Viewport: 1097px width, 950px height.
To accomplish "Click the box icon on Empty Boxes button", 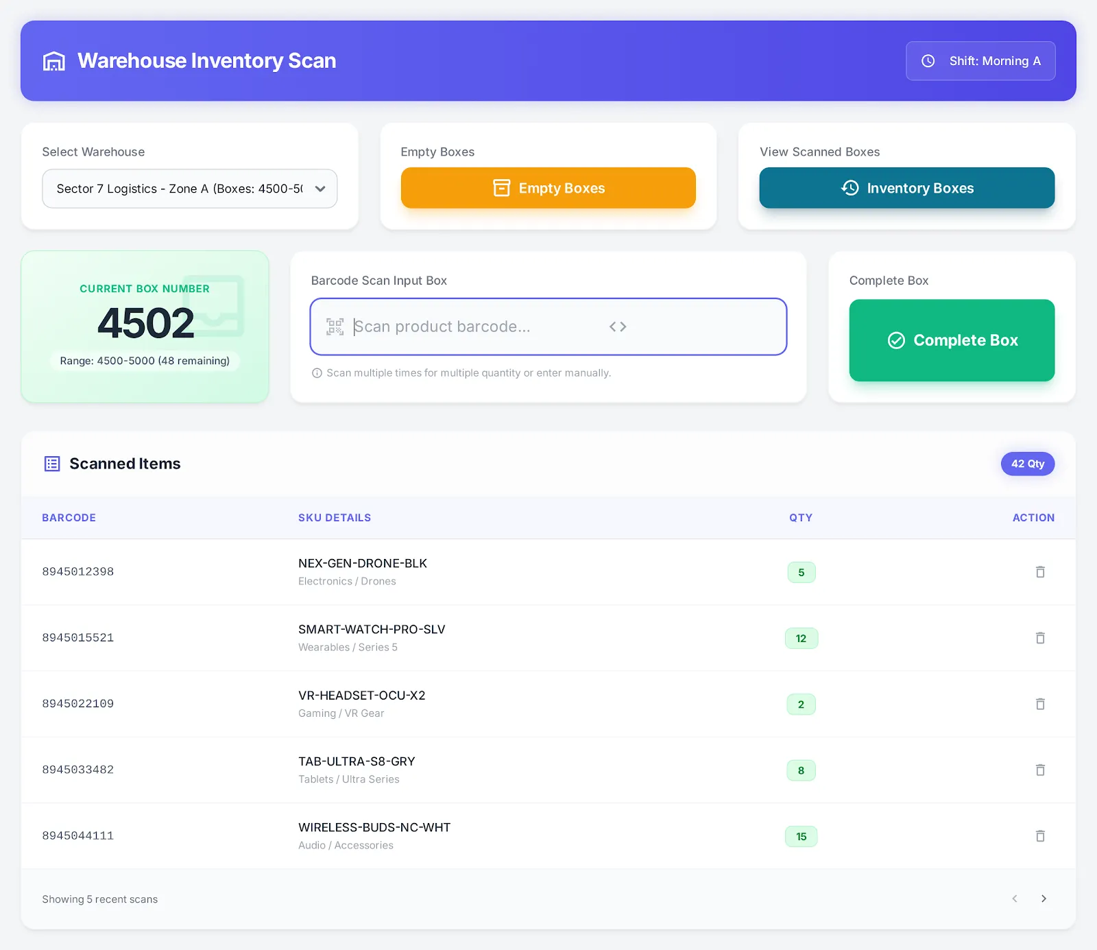I will point(503,187).
